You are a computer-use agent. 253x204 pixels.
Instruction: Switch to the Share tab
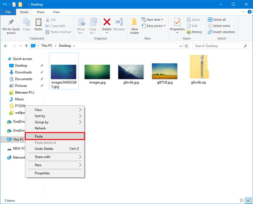point(40,12)
